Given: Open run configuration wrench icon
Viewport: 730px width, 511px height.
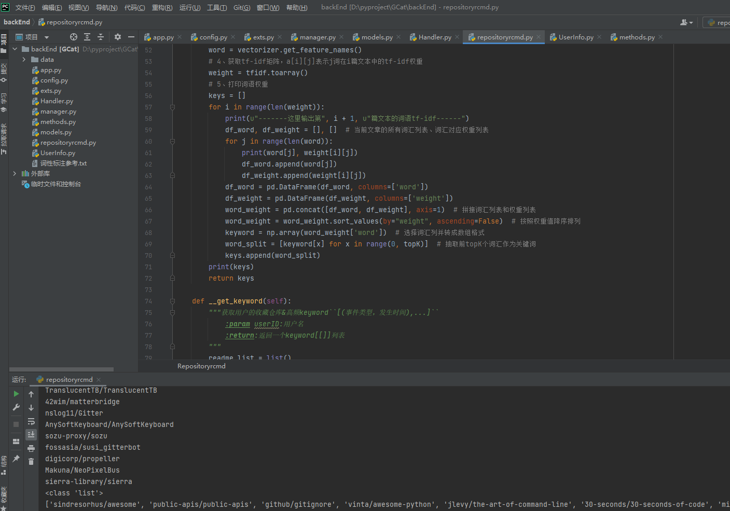Looking at the screenshot, I should [16, 408].
